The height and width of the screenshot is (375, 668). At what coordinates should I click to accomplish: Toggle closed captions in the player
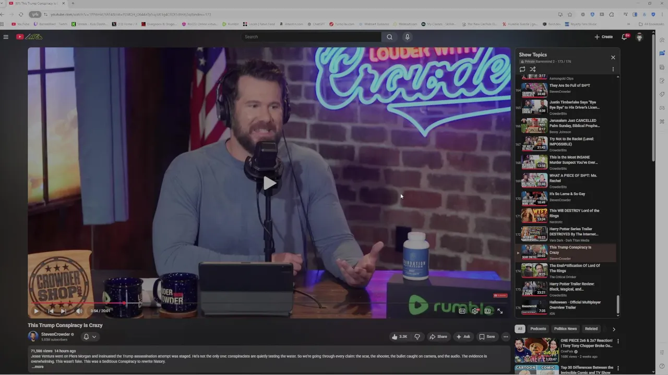pos(462,311)
